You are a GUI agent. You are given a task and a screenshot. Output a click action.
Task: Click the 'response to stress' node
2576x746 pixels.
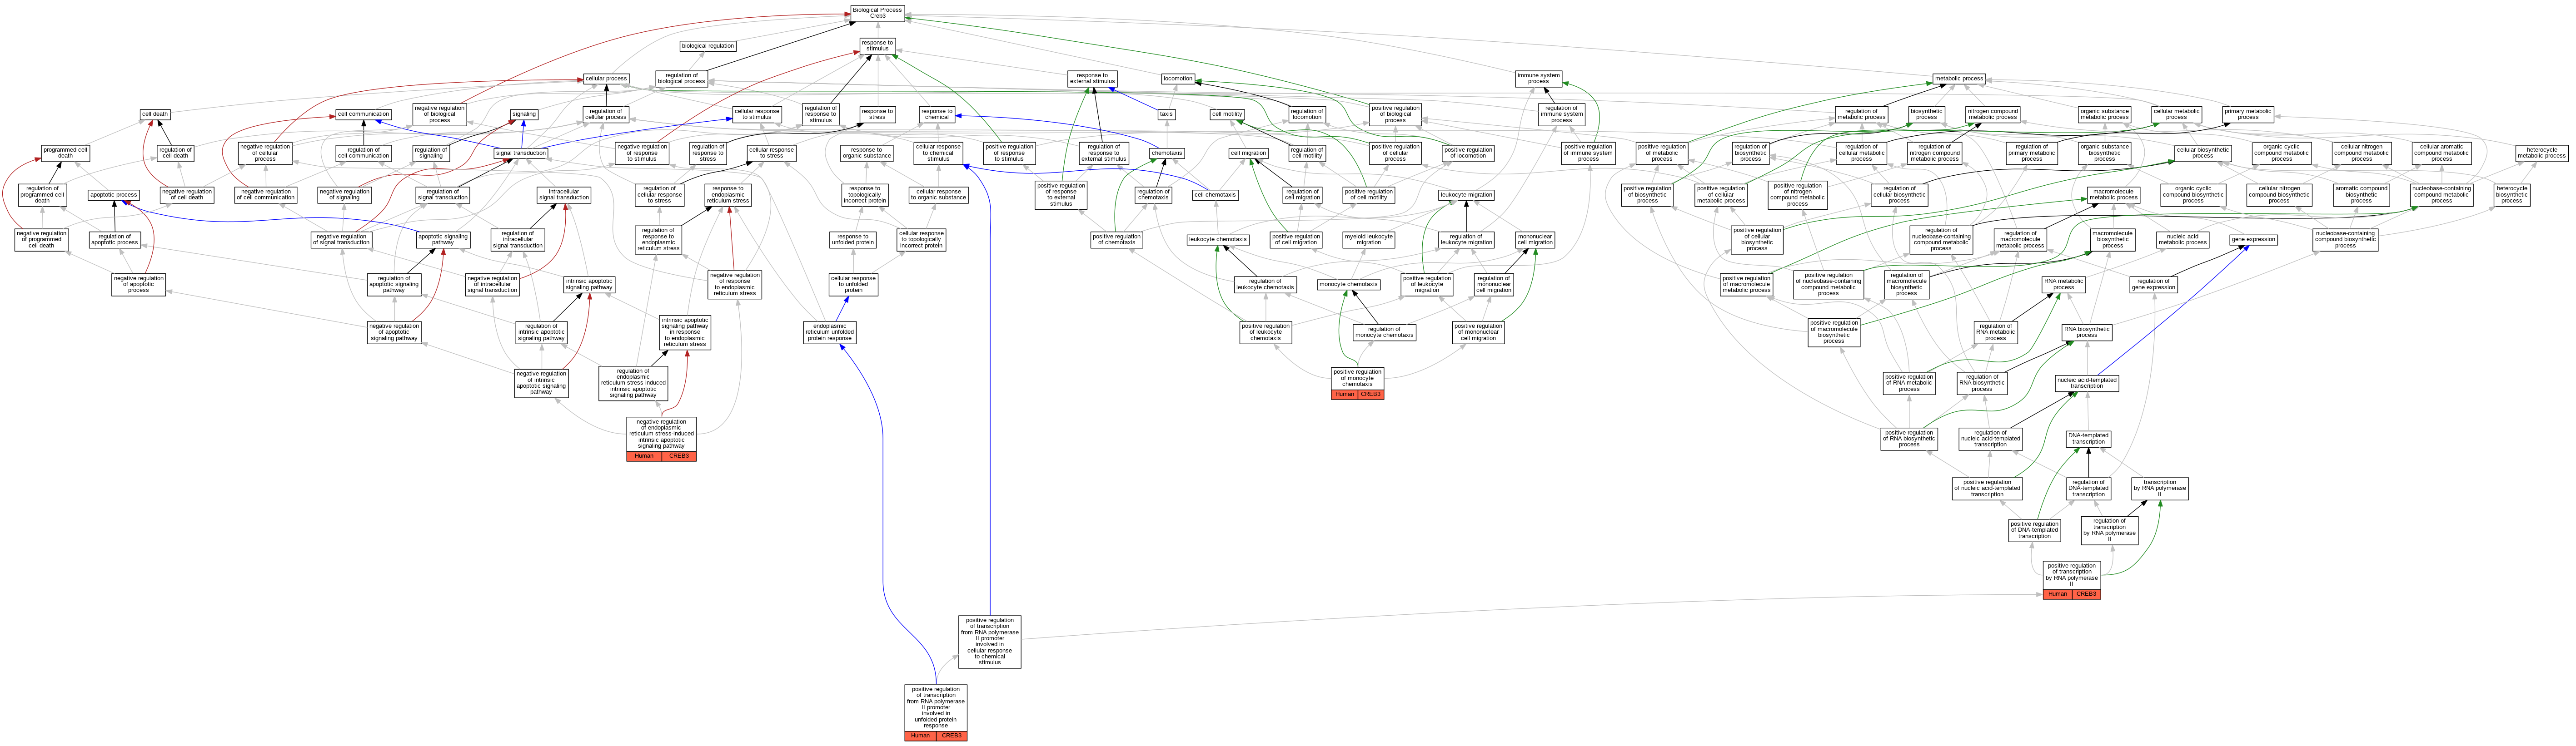[877, 114]
